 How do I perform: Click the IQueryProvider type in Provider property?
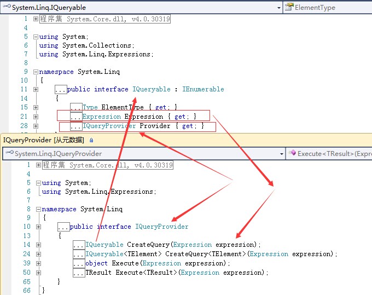(109, 126)
